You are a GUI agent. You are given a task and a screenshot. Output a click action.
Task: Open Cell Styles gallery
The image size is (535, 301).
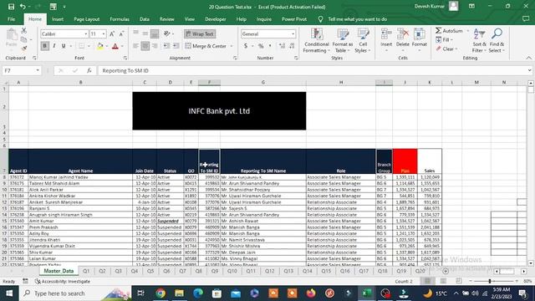point(363,41)
